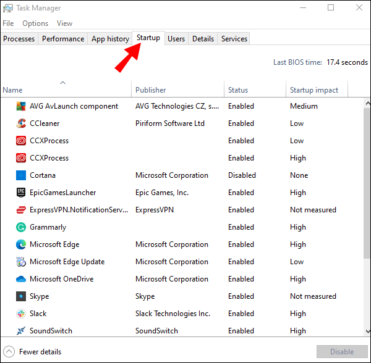Select the Grammarly row name
The height and width of the screenshot is (363, 371).
[x=48, y=227]
